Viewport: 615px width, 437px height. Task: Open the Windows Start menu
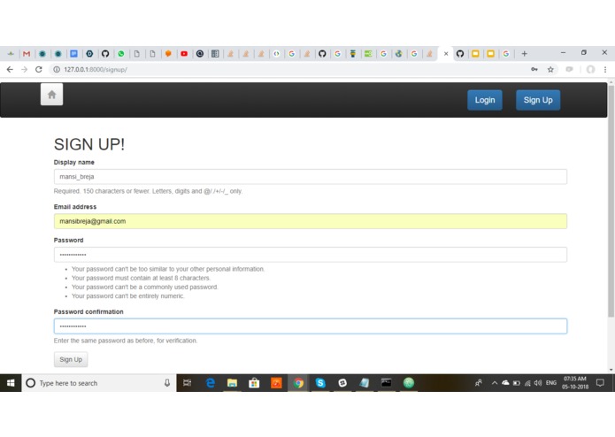click(11, 383)
